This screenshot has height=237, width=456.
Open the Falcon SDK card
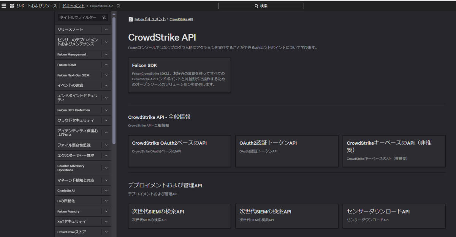click(x=179, y=75)
